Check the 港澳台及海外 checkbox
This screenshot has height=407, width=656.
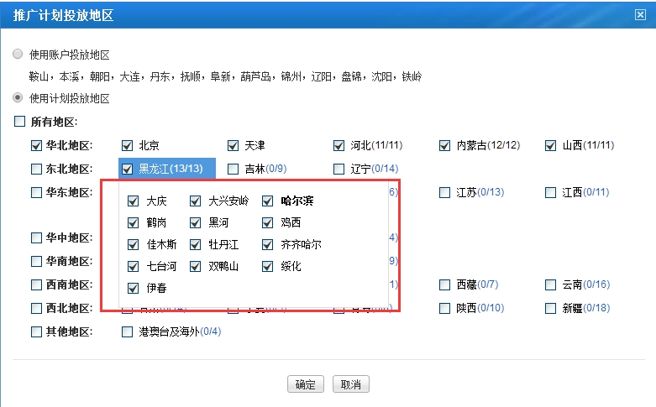click(128, 331)
